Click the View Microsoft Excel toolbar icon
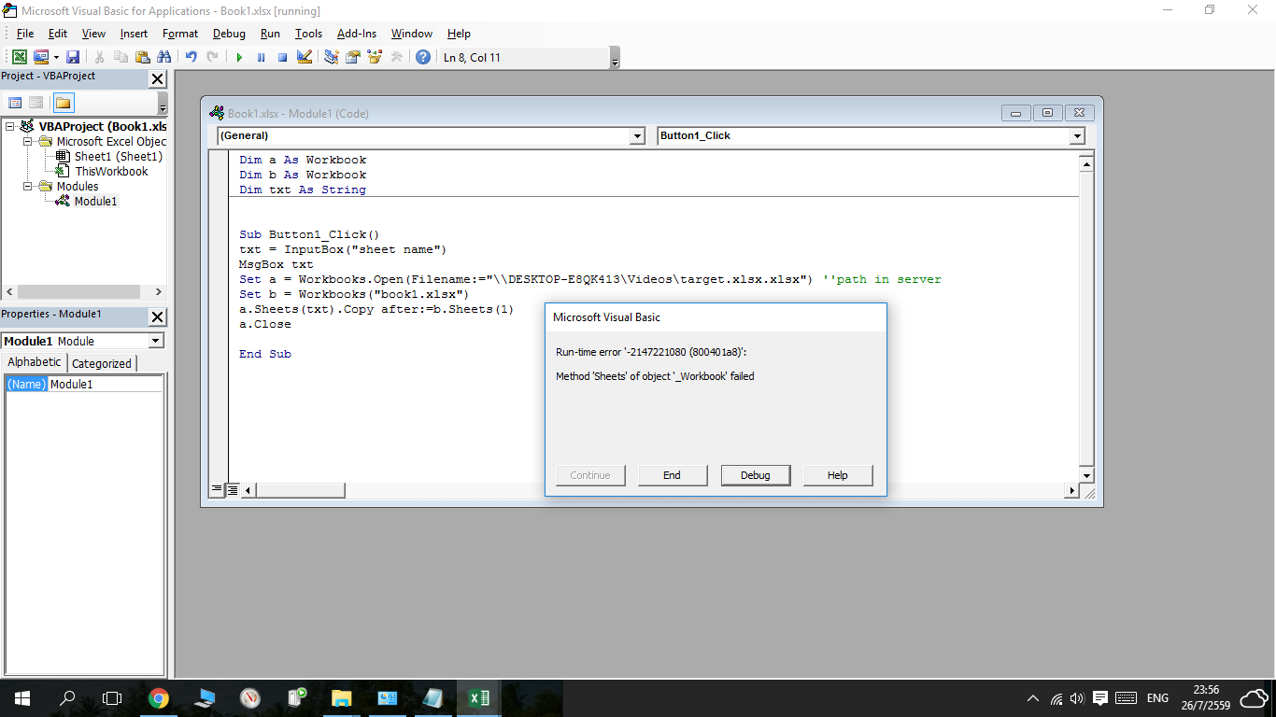1276x717 pixels. coord(19,57)
